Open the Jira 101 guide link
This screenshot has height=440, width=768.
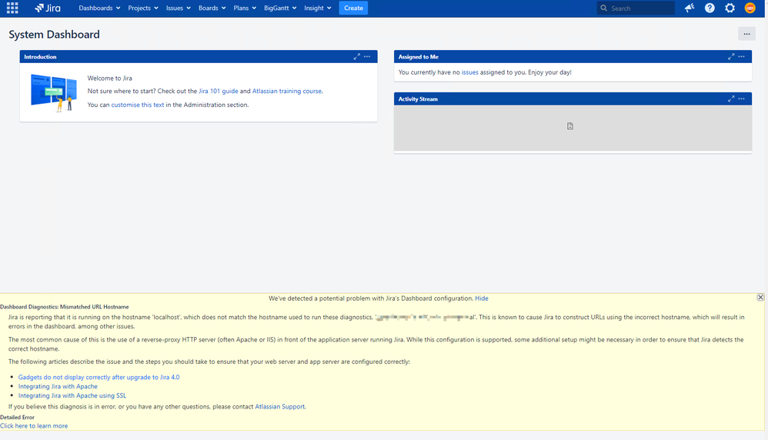click(219, 91)
